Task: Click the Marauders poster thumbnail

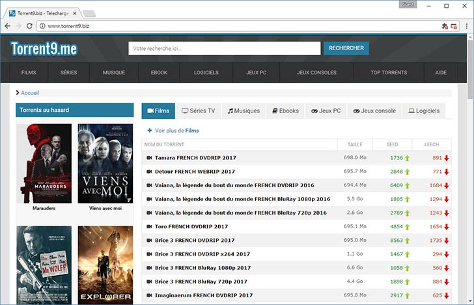Action: coord(44,163)
